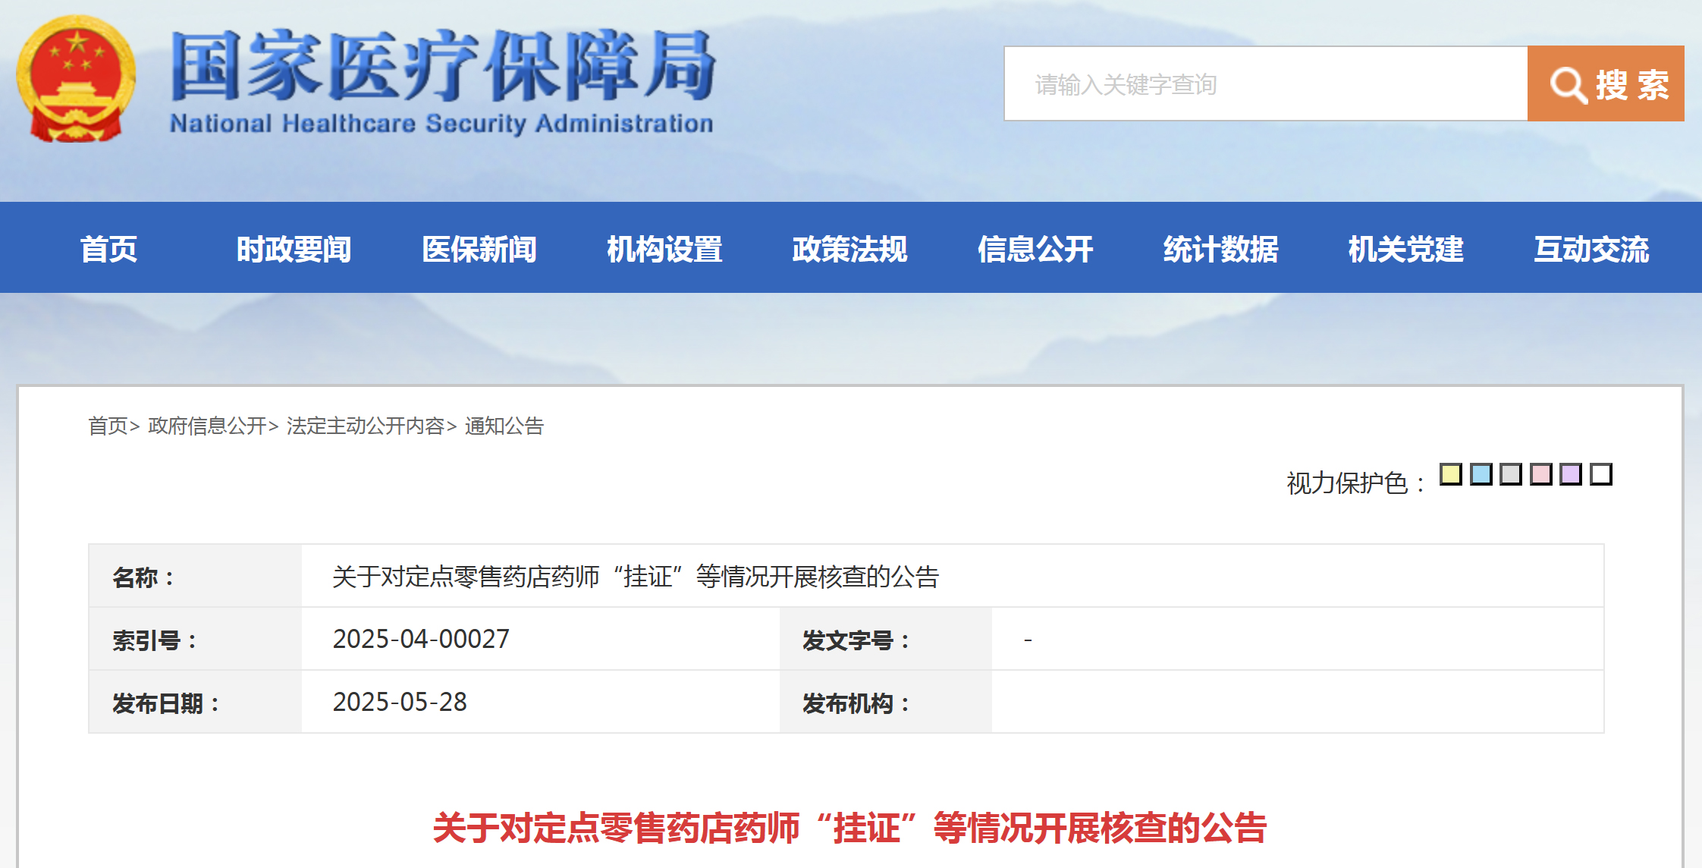Open the 时政要闻 nav item
This screenshot has height=868, width=1702.
click(x=294, y=249)
